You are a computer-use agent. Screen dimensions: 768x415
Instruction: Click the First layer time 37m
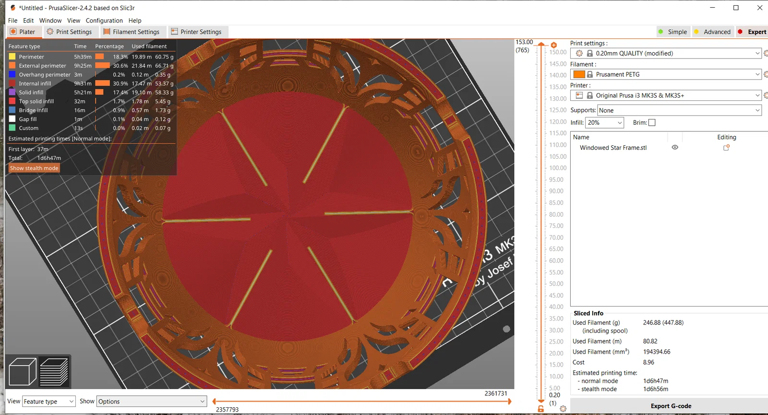coord(43,149)
